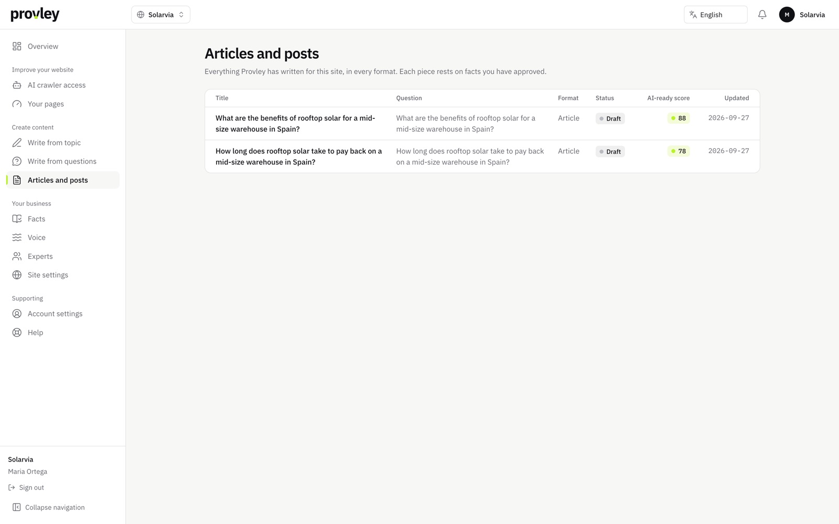Select Articles and posts menu label
Viewport: 839px width, 524px height.
coord(58,180)
